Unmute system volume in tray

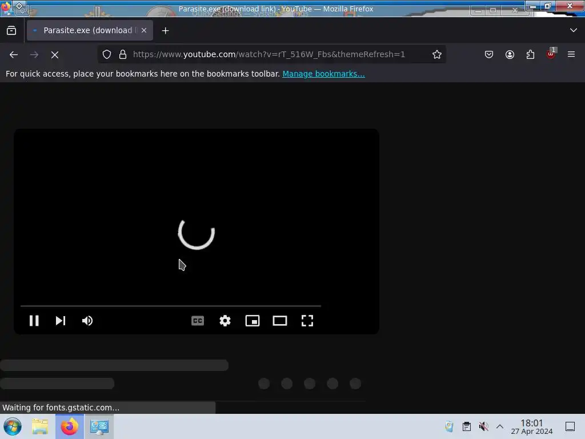[x=483, y=426]
